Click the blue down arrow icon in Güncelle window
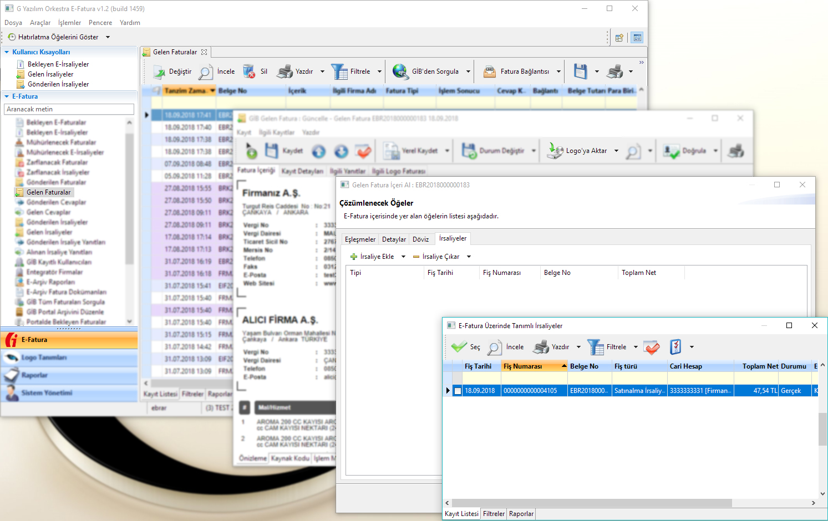 pyautogui.click(x=341, y=151)
